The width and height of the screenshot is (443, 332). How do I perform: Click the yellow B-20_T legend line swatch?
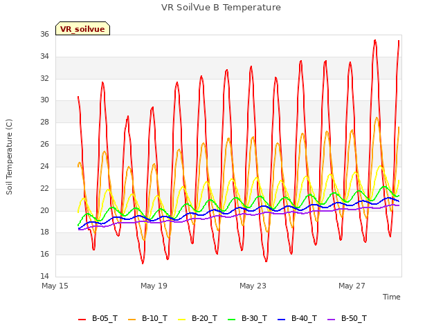pyautogui.click(x=181, y=320)
